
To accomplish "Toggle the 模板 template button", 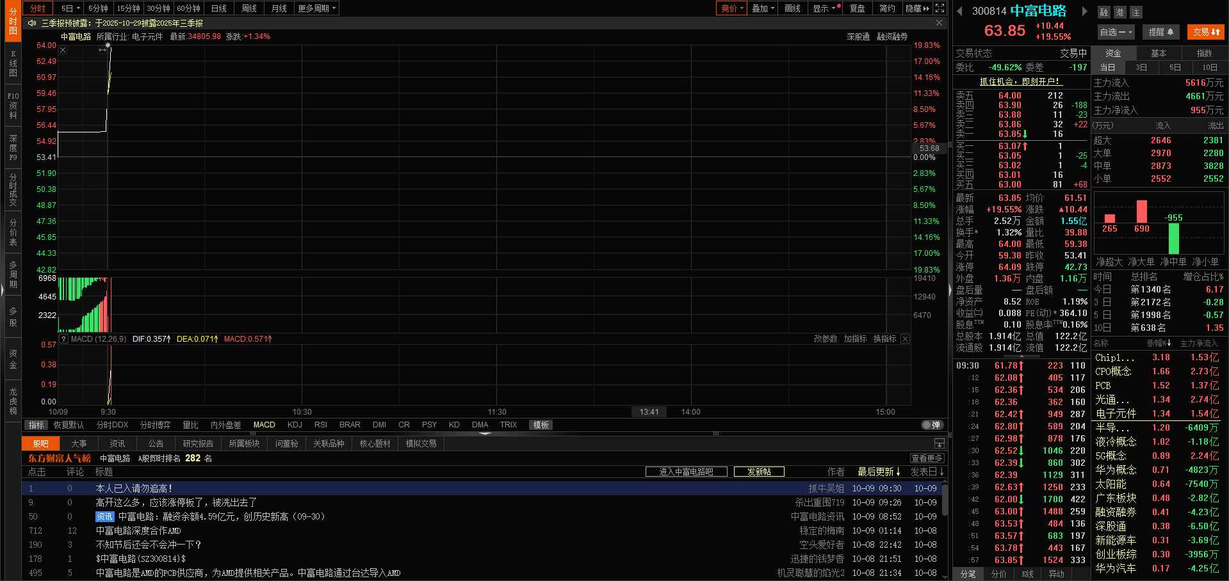I will [x=541, y=425].
